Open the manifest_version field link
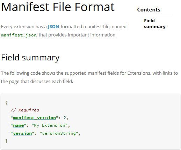Viewport: 181px width, 150px height. [x=35, y=118]
